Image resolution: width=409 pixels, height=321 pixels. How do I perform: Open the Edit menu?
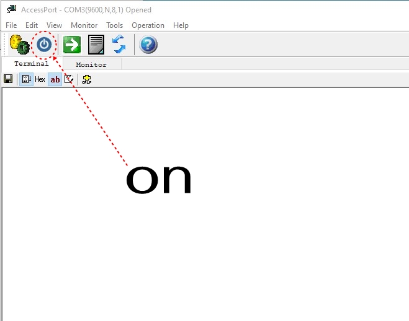pos(32,25)
